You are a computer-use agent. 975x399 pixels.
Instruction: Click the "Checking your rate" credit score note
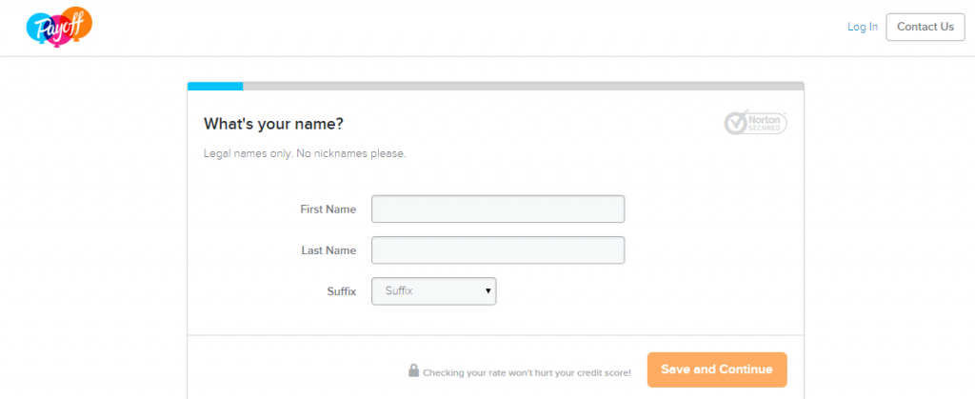(527, 373)
